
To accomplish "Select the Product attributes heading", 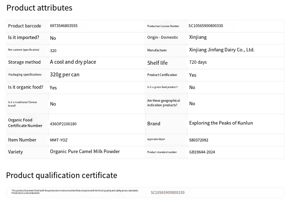I will [x=39, y=8].
